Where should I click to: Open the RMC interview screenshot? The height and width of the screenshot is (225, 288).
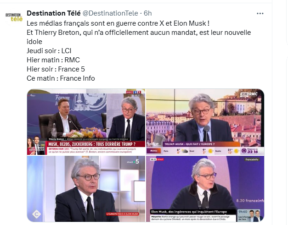(x=205, y=122)
